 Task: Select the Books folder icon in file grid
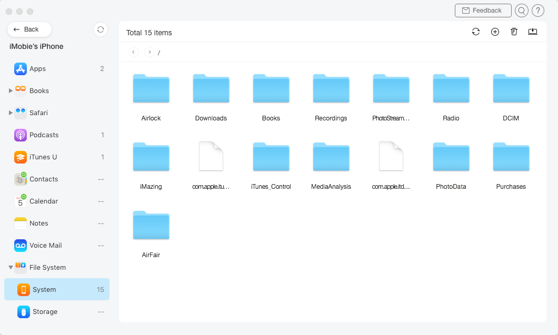(271, 89)
